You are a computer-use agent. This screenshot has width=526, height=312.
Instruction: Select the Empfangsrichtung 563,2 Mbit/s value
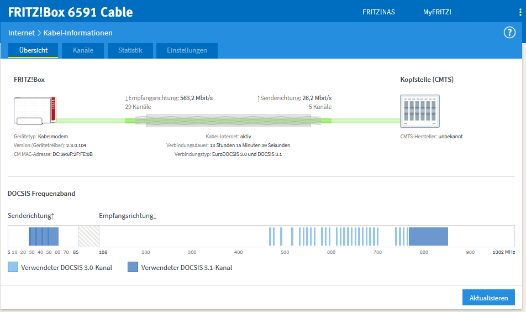196,98
